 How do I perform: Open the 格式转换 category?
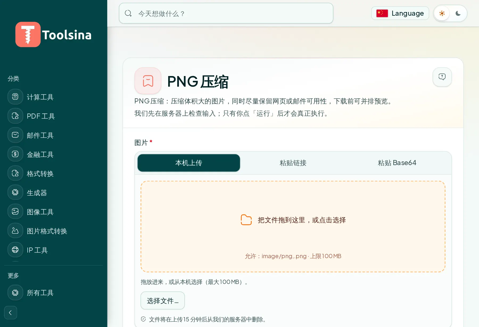point(40,174)
